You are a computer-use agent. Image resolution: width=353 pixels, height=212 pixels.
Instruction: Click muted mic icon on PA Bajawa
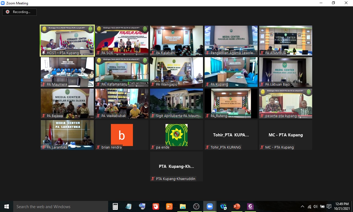tap(44, 116)
